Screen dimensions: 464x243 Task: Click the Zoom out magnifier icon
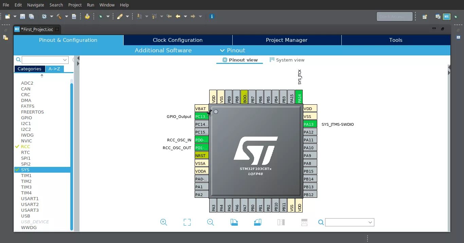point(211,222)
